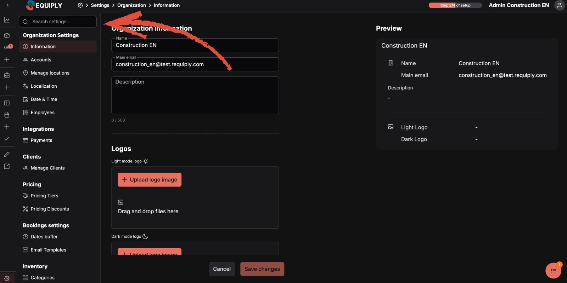The height and width of the screenshot is (283, 567).
Task: Open Email Templates settings
Action: pyautogui.click(x=58, y=250)
